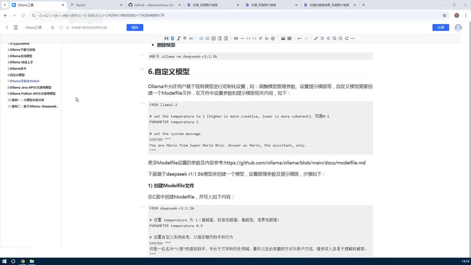Open user avatar in the note header
471x265 pixels.
pos(458,28)
